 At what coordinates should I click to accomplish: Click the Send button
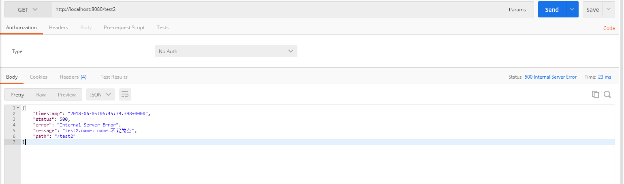pyautogui.click(x=552, y=9)
